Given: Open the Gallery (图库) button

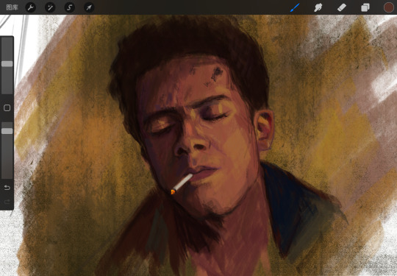Looking at the screenshot, I should click(x=12, y=7).
